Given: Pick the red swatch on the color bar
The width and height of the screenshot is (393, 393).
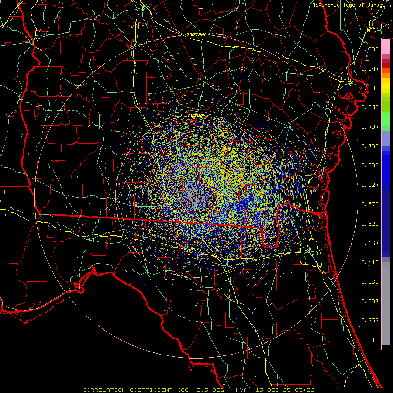Looking at the screenshot, I should coord(386,65).
